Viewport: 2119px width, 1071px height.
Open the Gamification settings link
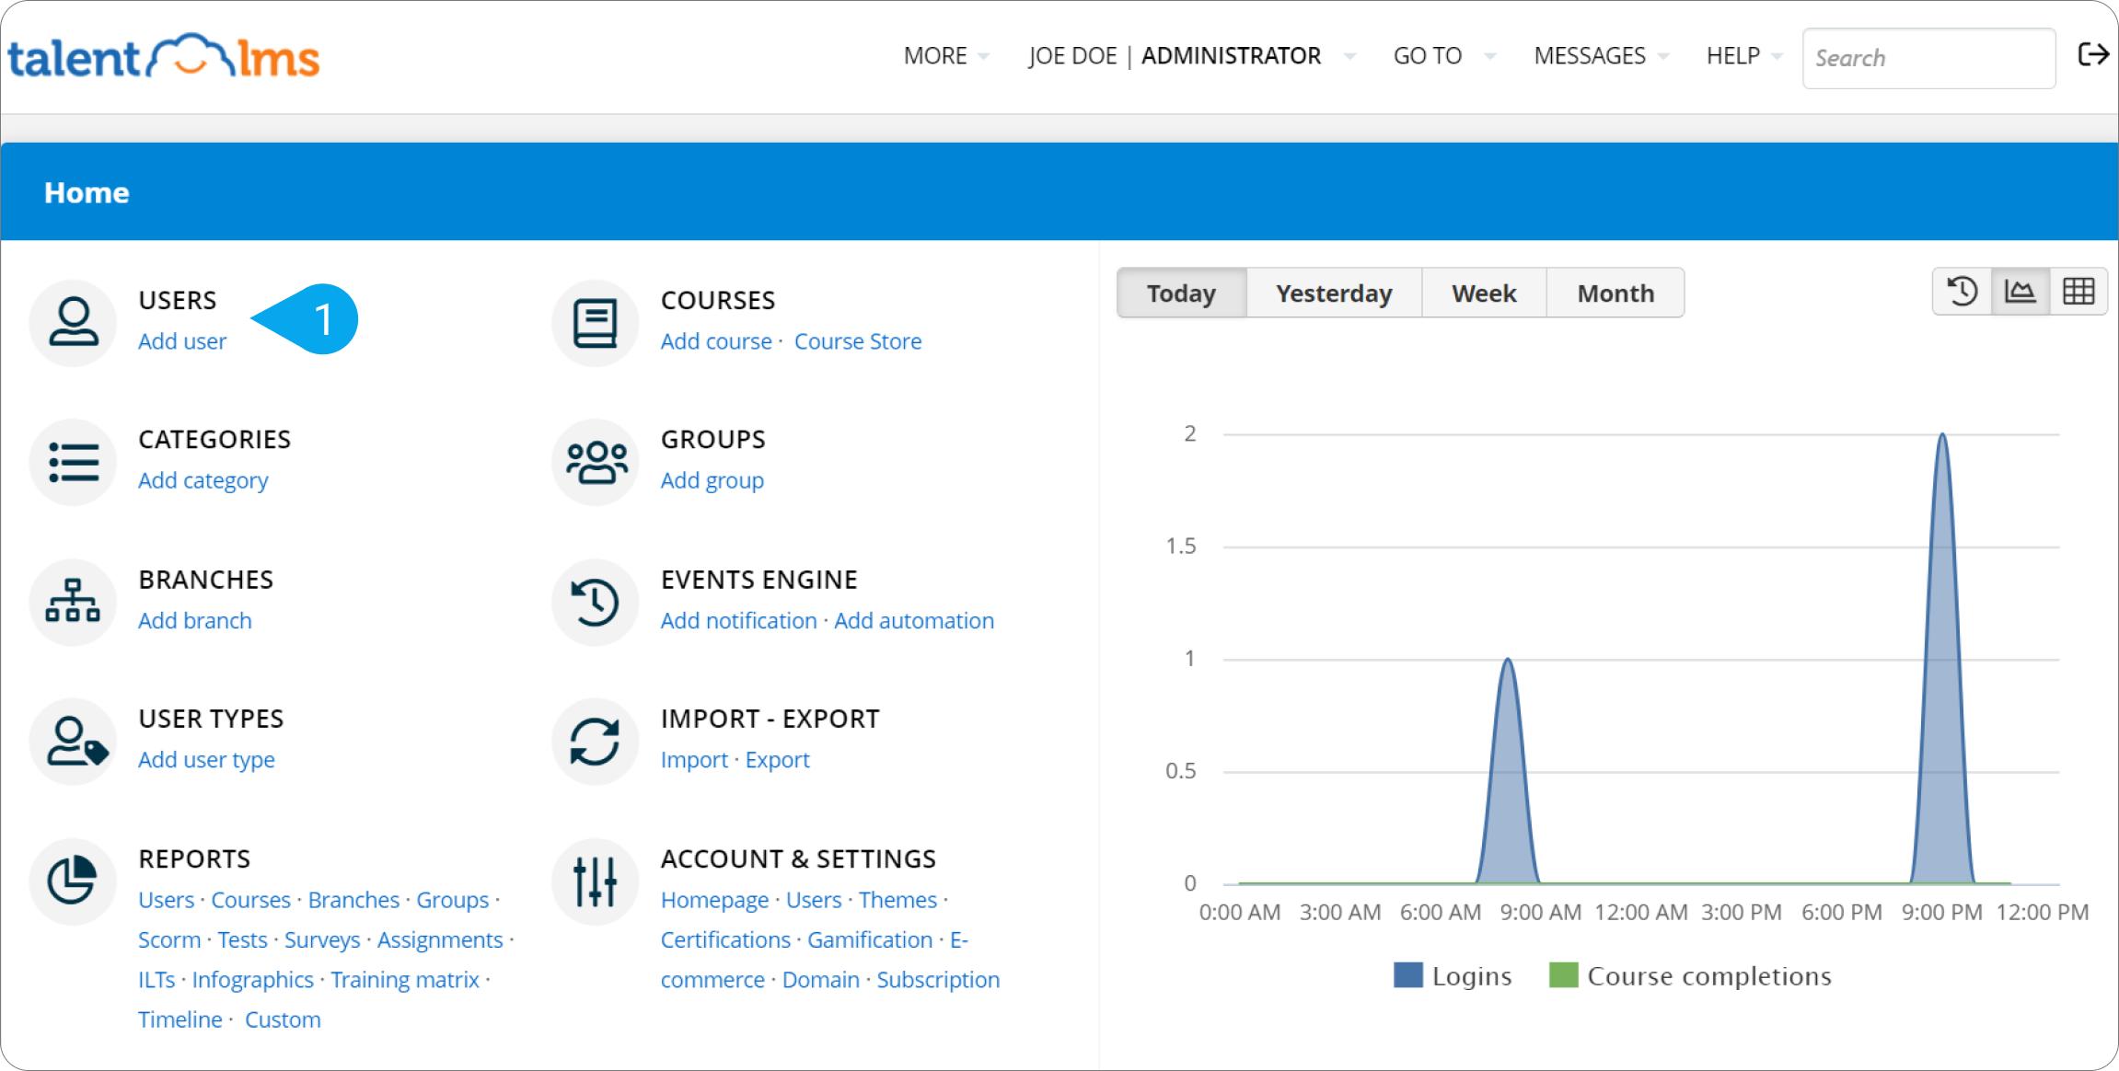[x=870, y=940]
